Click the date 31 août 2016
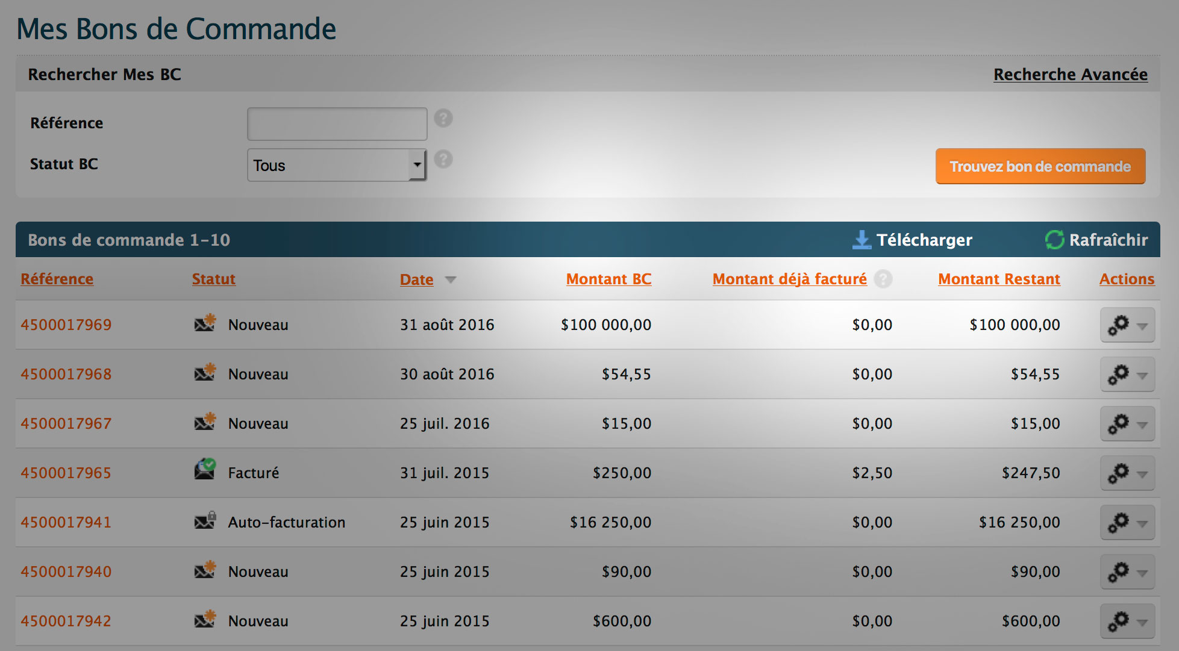This screenshot has width=1179, height=651. 447,325
